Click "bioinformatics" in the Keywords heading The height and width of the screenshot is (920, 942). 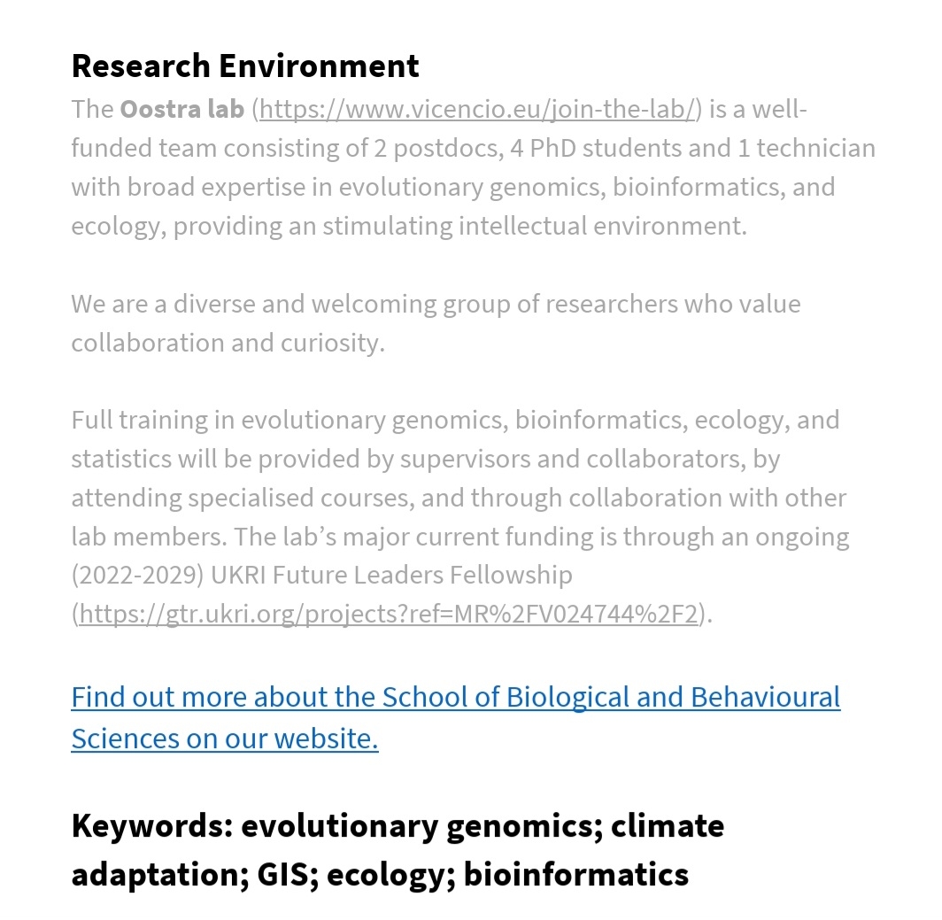575,874
